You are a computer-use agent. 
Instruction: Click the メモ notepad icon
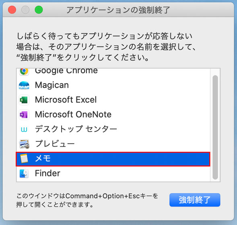point(24,159)
